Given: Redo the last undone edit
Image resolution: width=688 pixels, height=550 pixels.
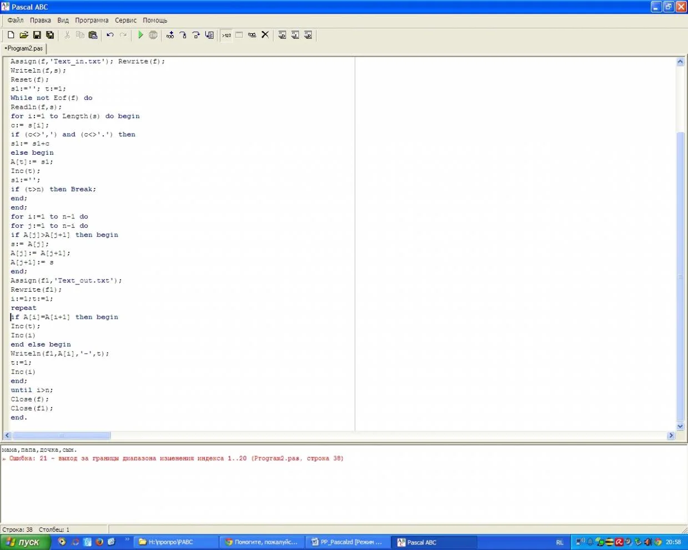Looking at the screenshot, I should click(x=123, y=35).
